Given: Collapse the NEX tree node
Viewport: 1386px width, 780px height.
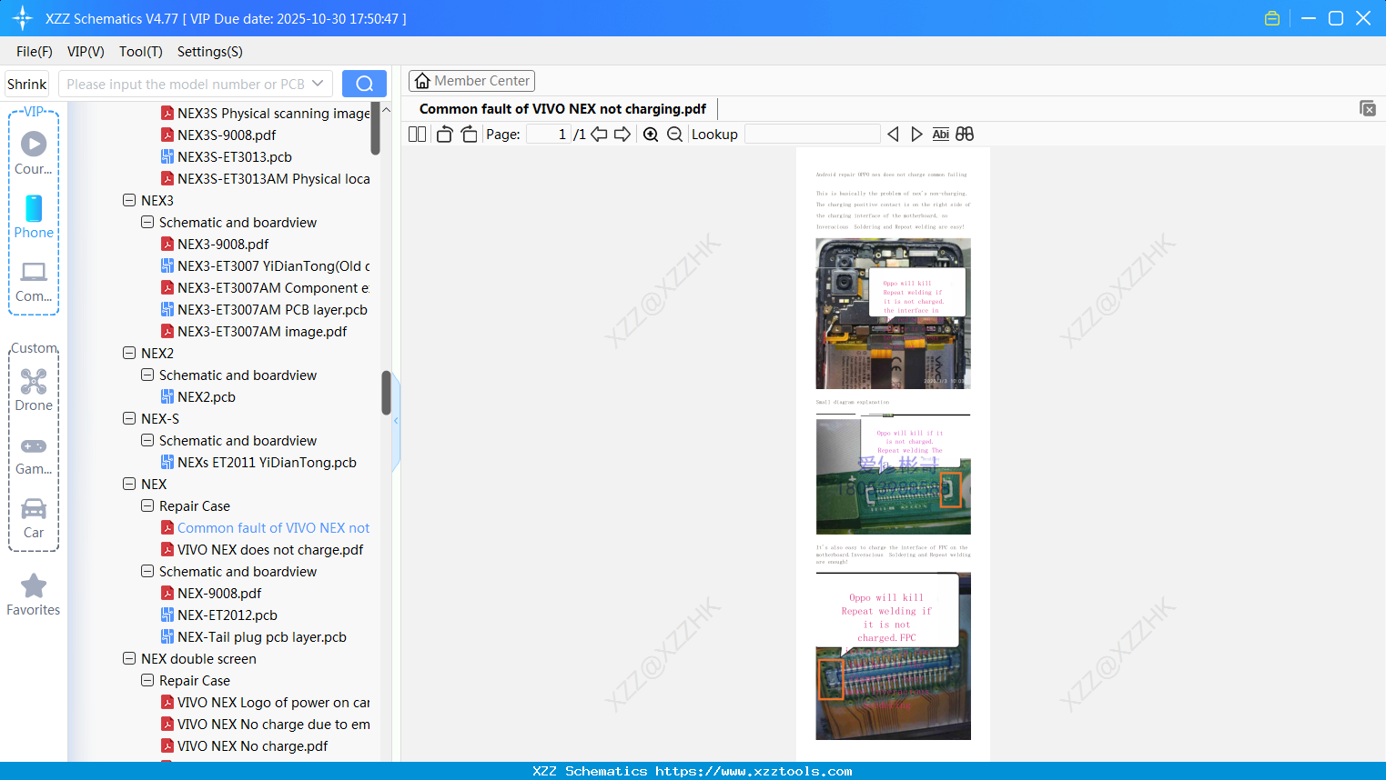Looking at the screenshot, I should point(129,484).
